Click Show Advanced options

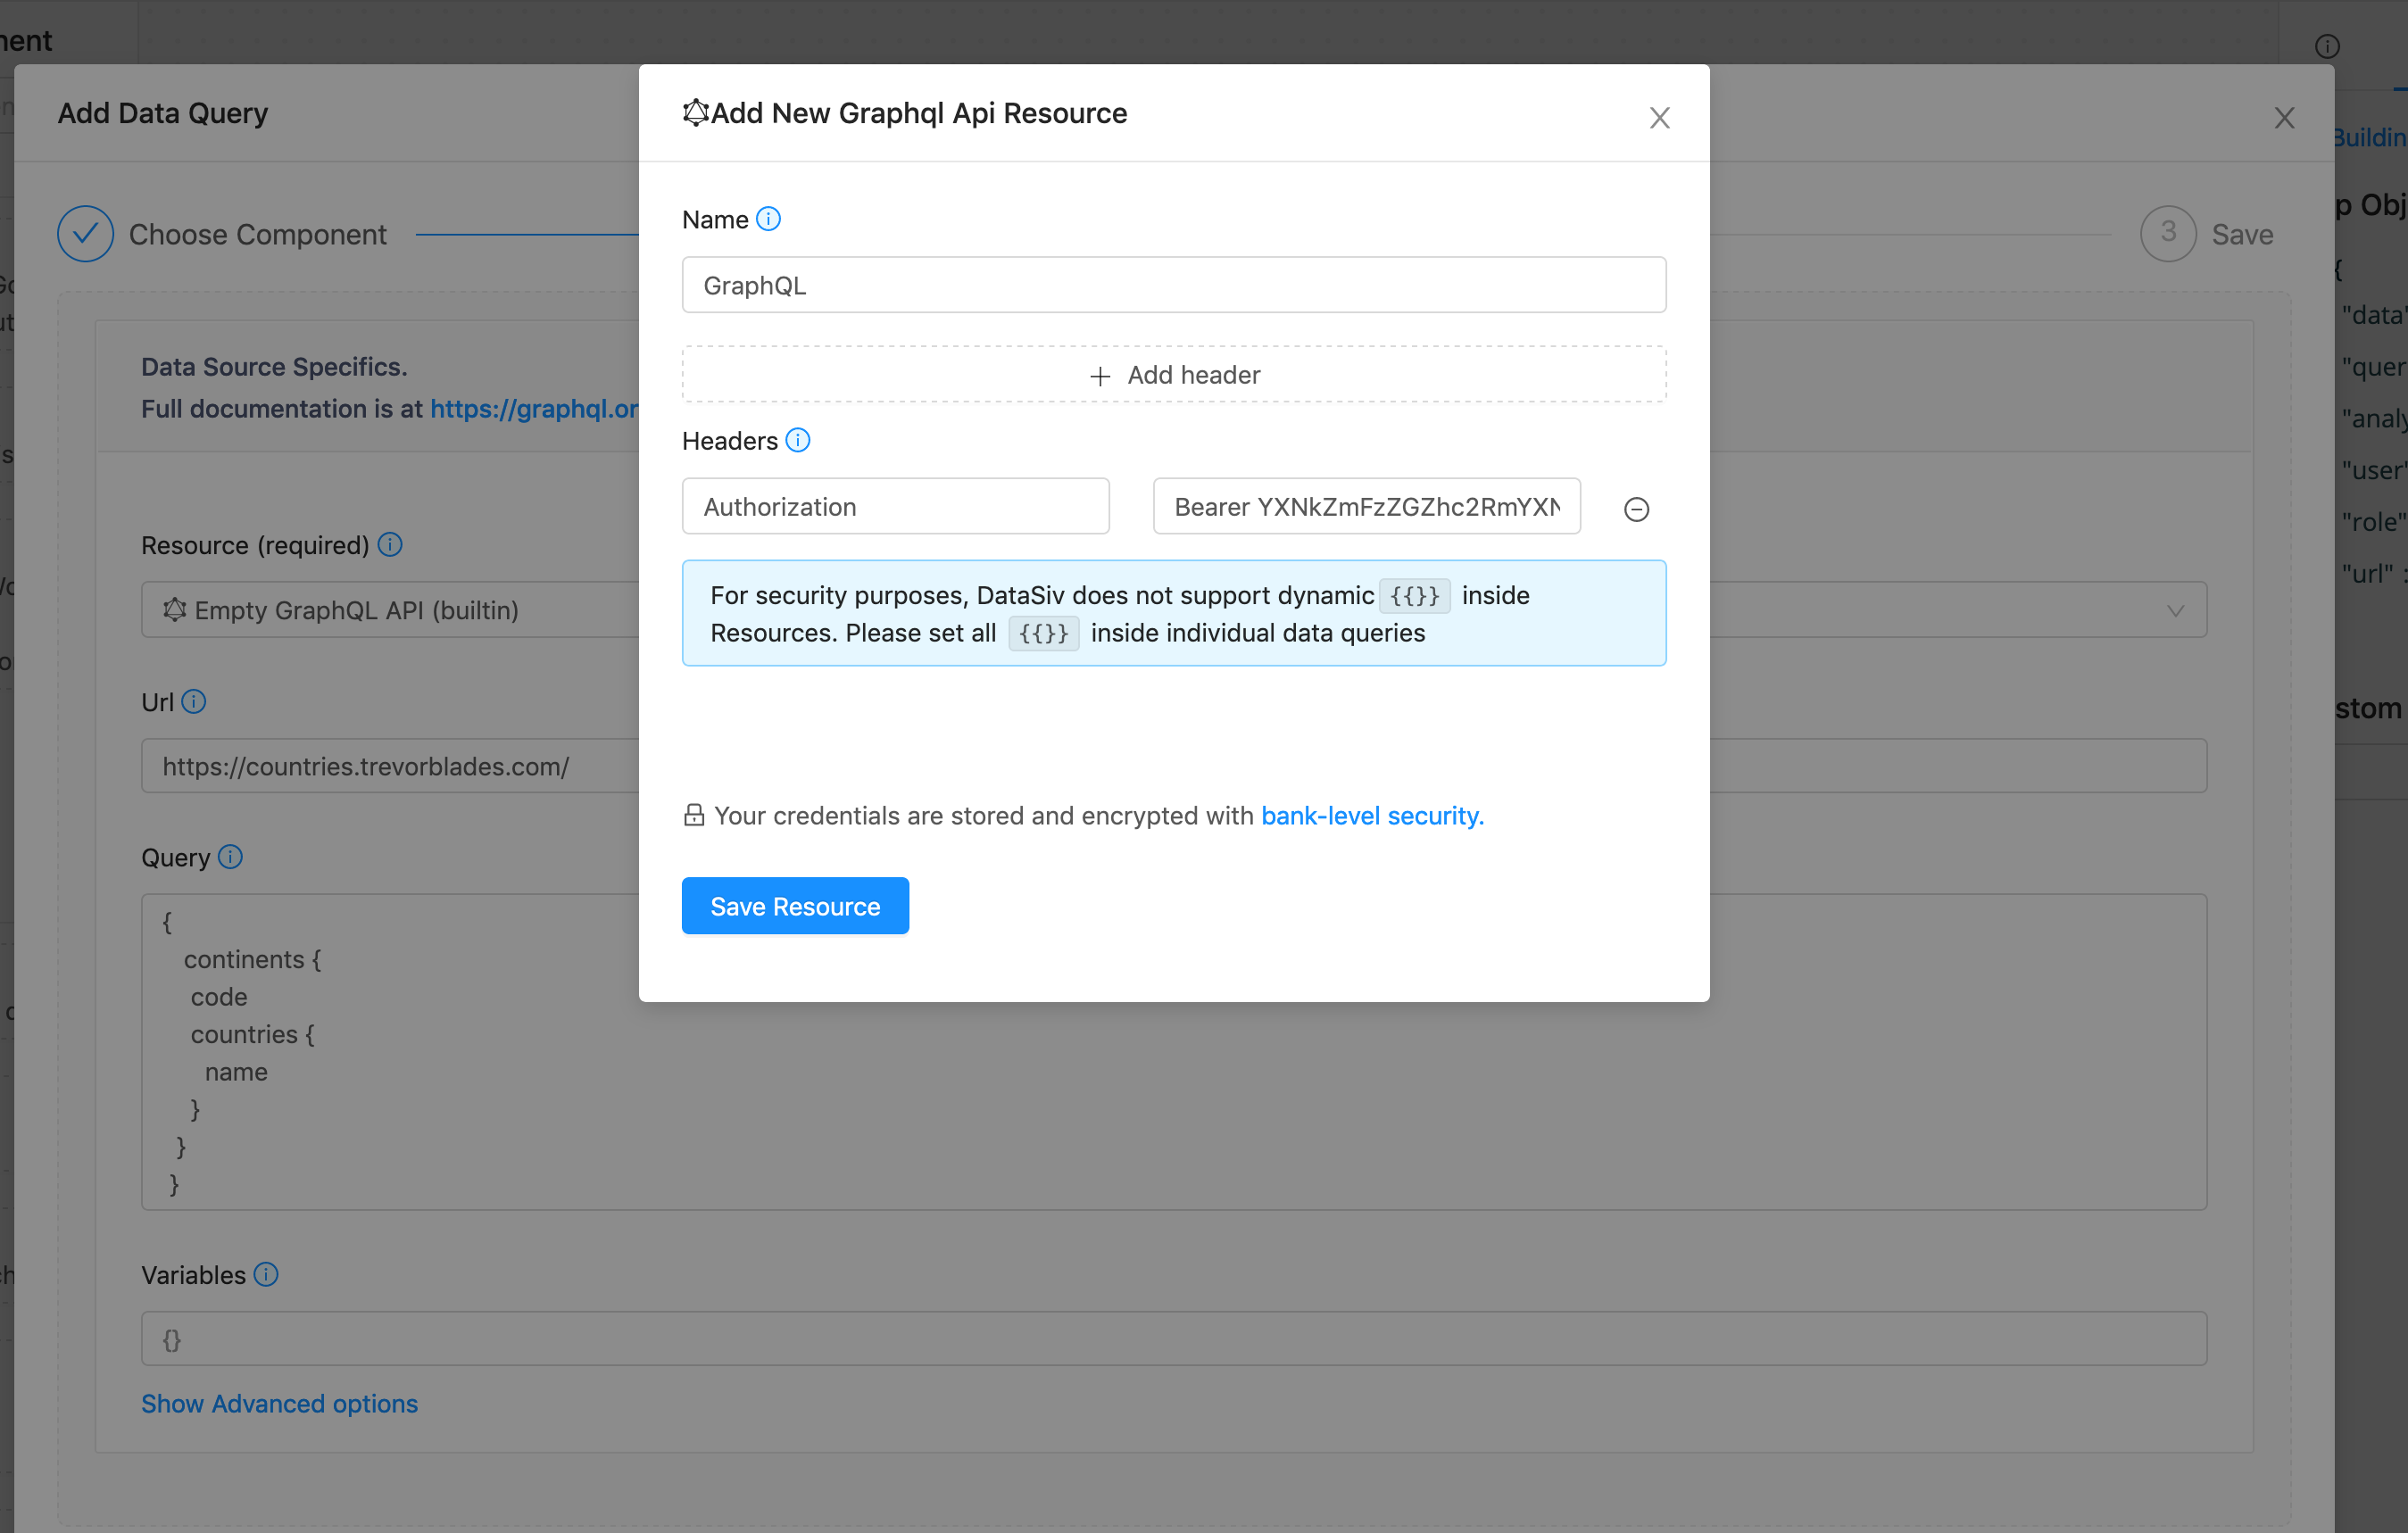coord(279,1403)
